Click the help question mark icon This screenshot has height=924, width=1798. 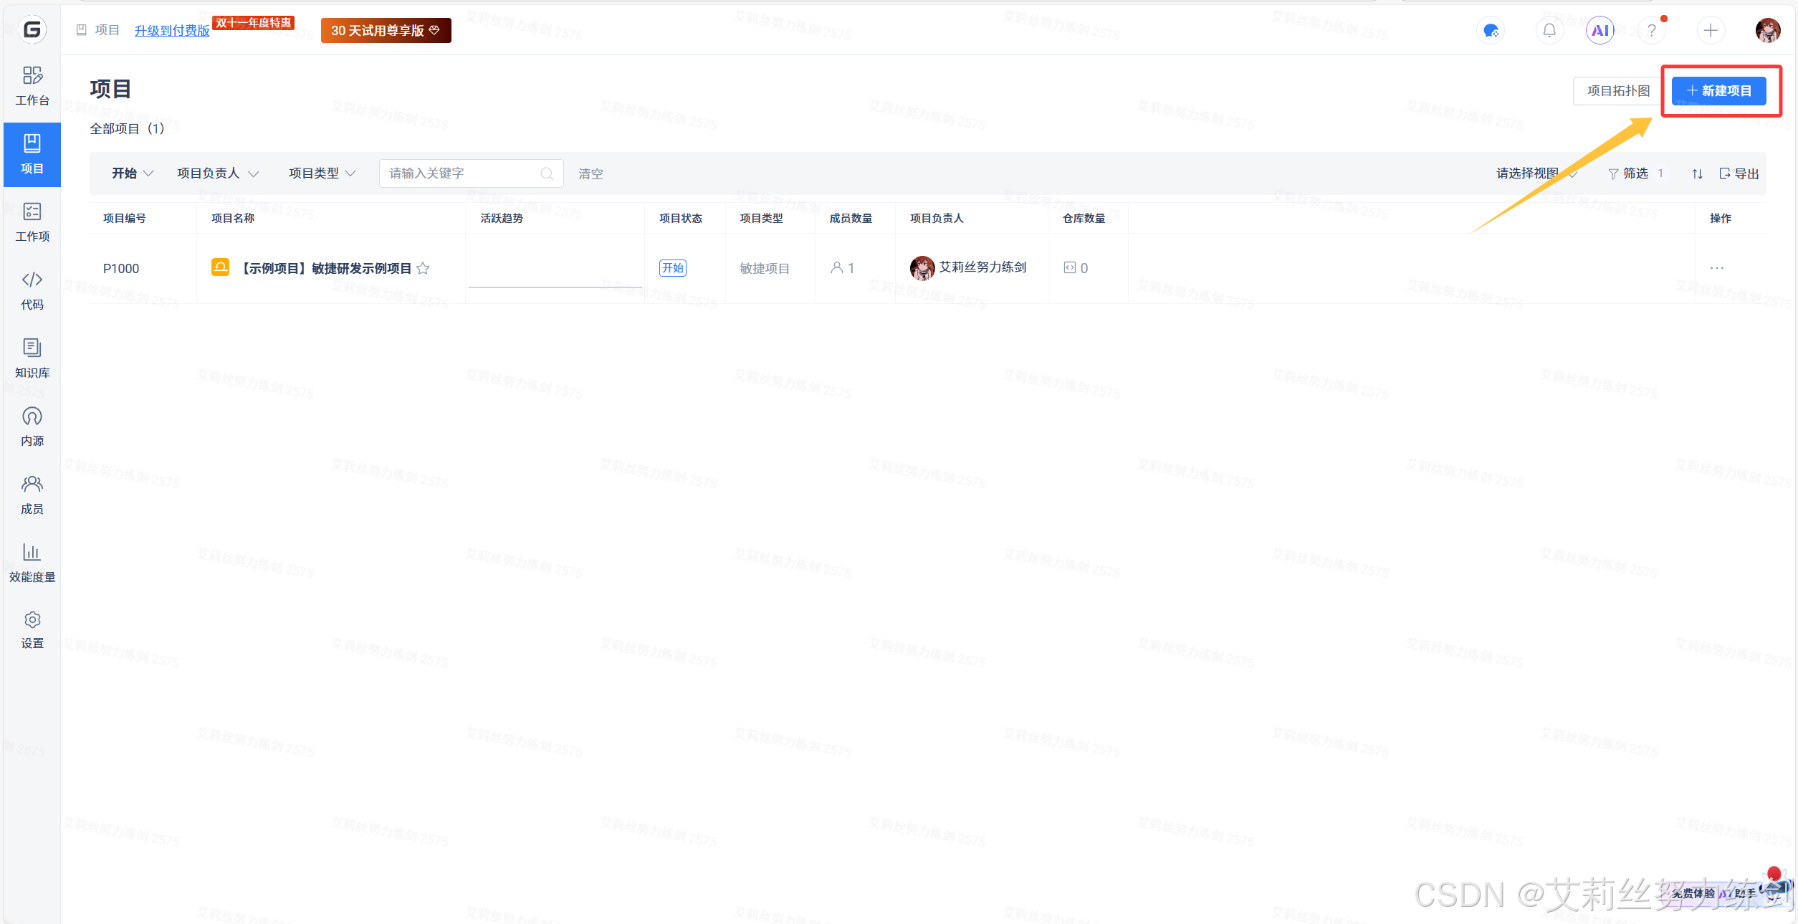point(1651,30)
